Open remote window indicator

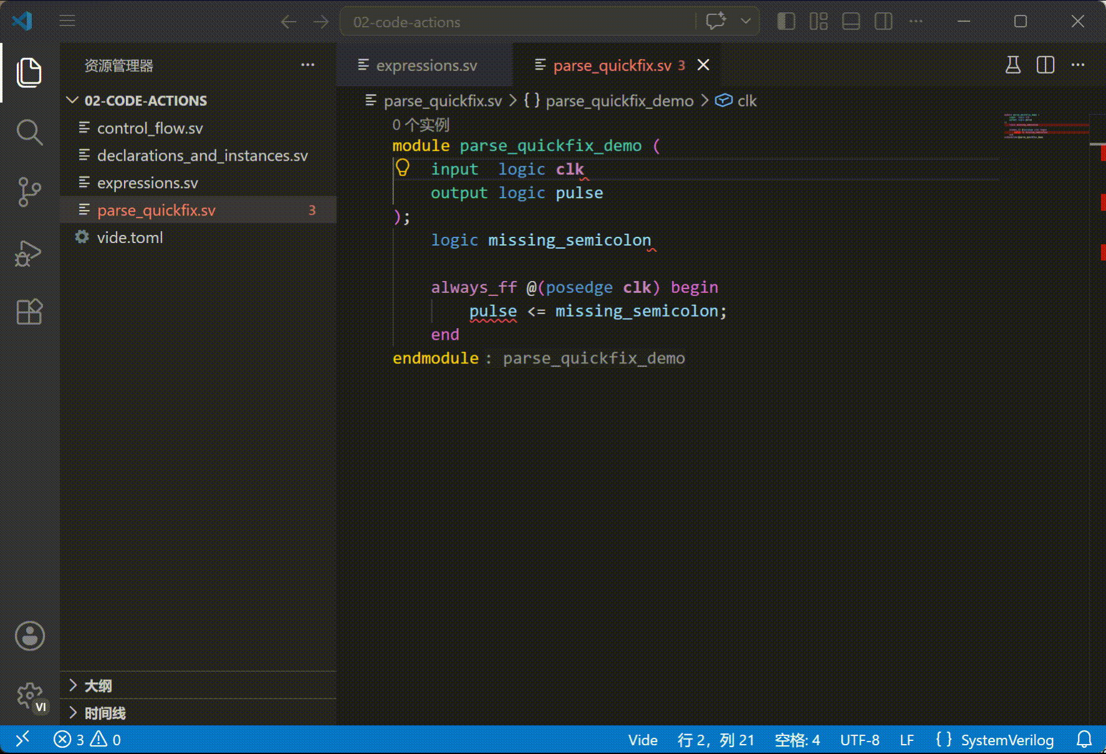tap(22, 740)
